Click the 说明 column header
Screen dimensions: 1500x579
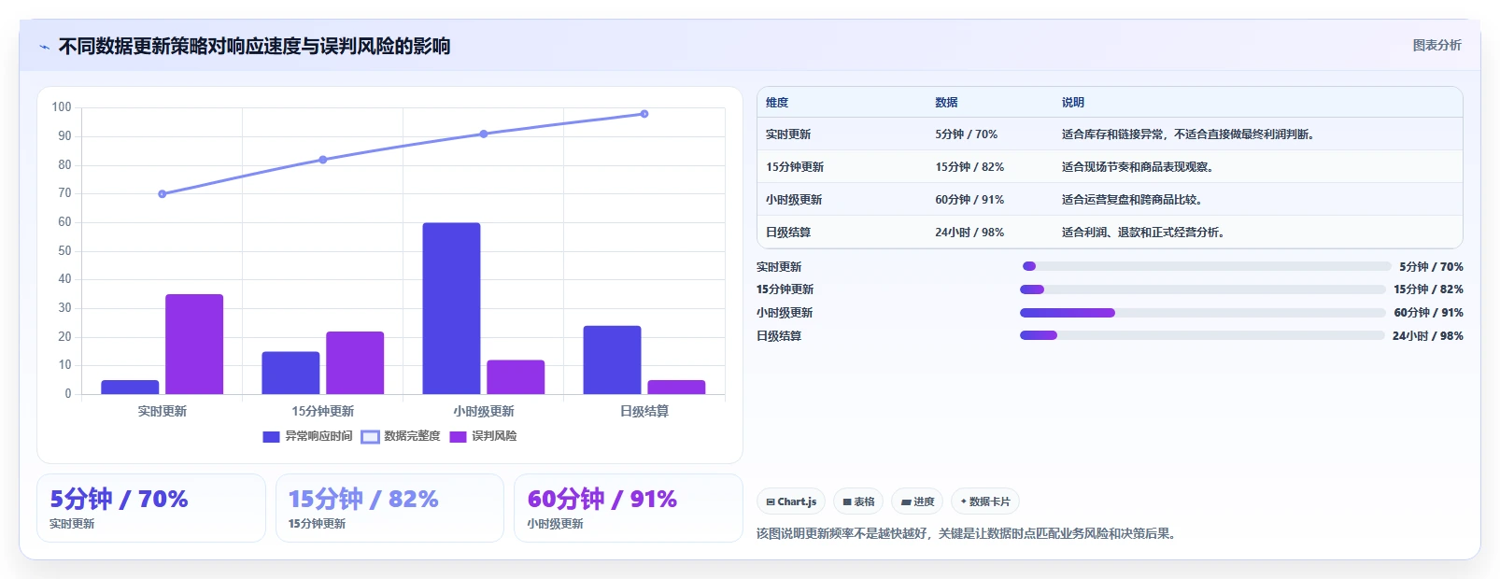click(x=1073, y=103)
